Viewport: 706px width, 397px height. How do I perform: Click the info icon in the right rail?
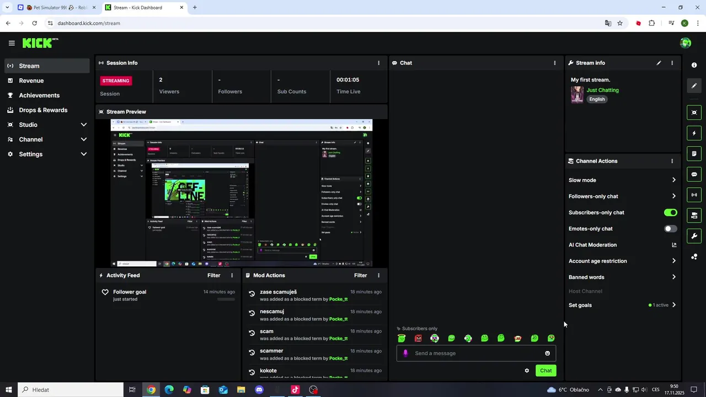tap(694, 65)
